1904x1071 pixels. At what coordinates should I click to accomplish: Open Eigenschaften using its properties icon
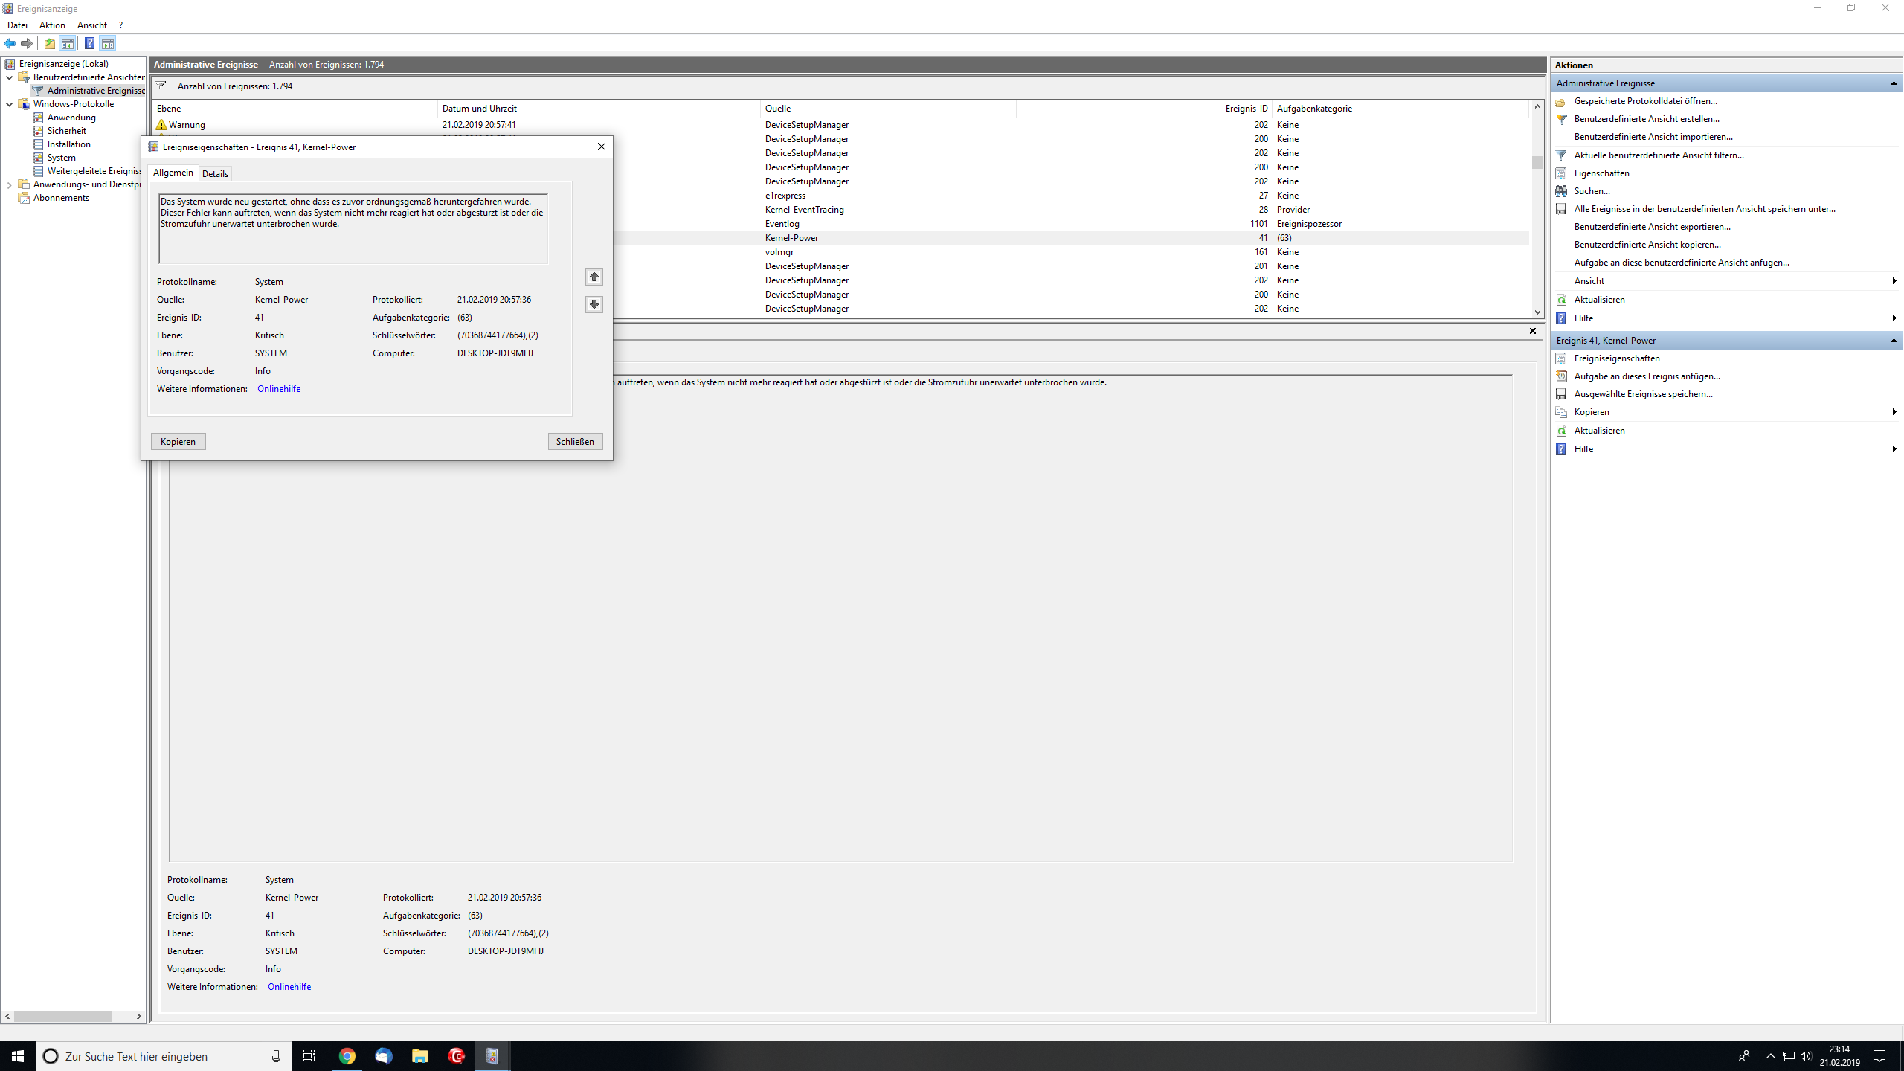[1561, 173]
